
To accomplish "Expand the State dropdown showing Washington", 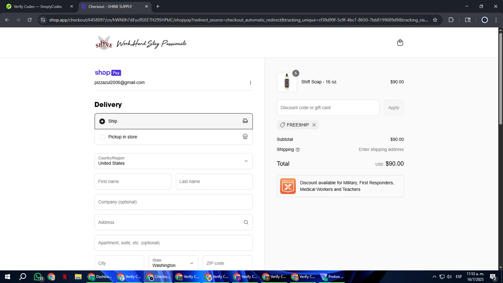I will click(173, 263).
